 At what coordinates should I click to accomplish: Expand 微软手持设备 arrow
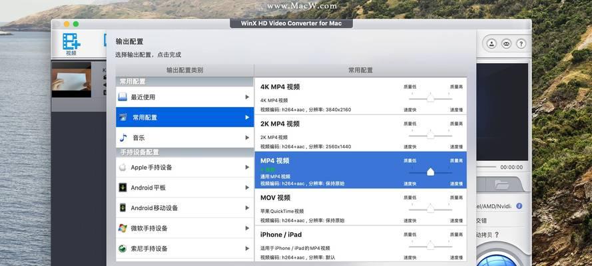[247, 228]
